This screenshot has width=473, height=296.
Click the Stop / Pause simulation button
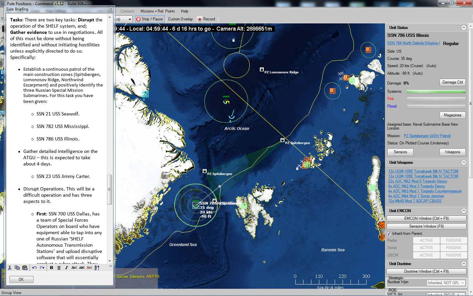tap(149, 19)
